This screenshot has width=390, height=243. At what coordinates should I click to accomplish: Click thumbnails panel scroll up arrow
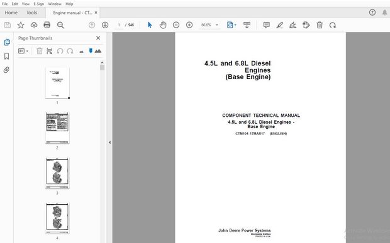(103, 63)
